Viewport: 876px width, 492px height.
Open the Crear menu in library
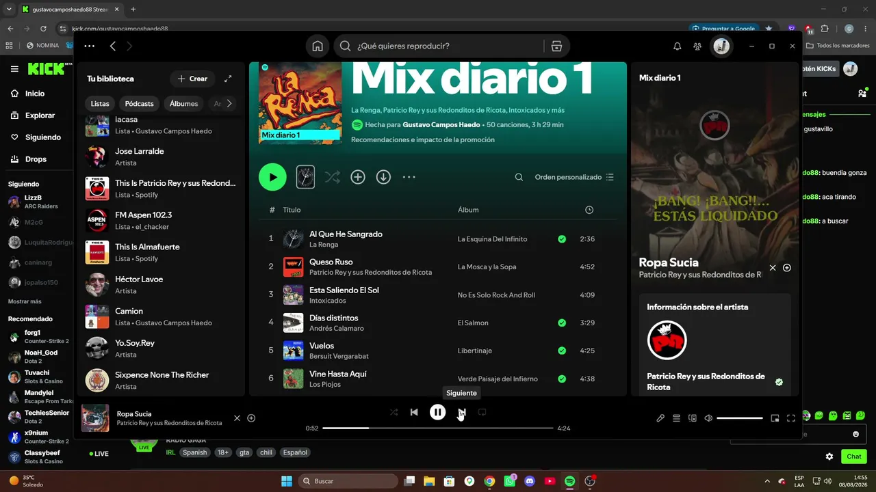coord(192,79)
